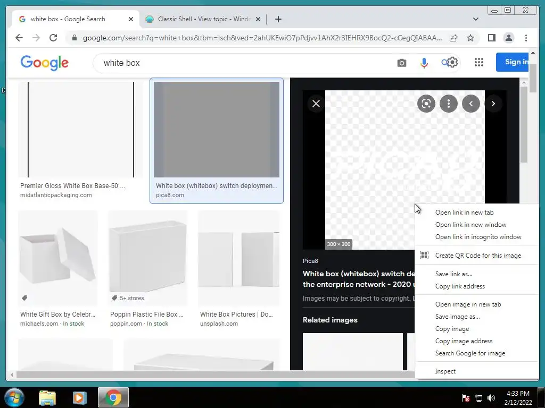Open the first Related images thumbnail
Screen dimensions: 545x408
point(352,352)
